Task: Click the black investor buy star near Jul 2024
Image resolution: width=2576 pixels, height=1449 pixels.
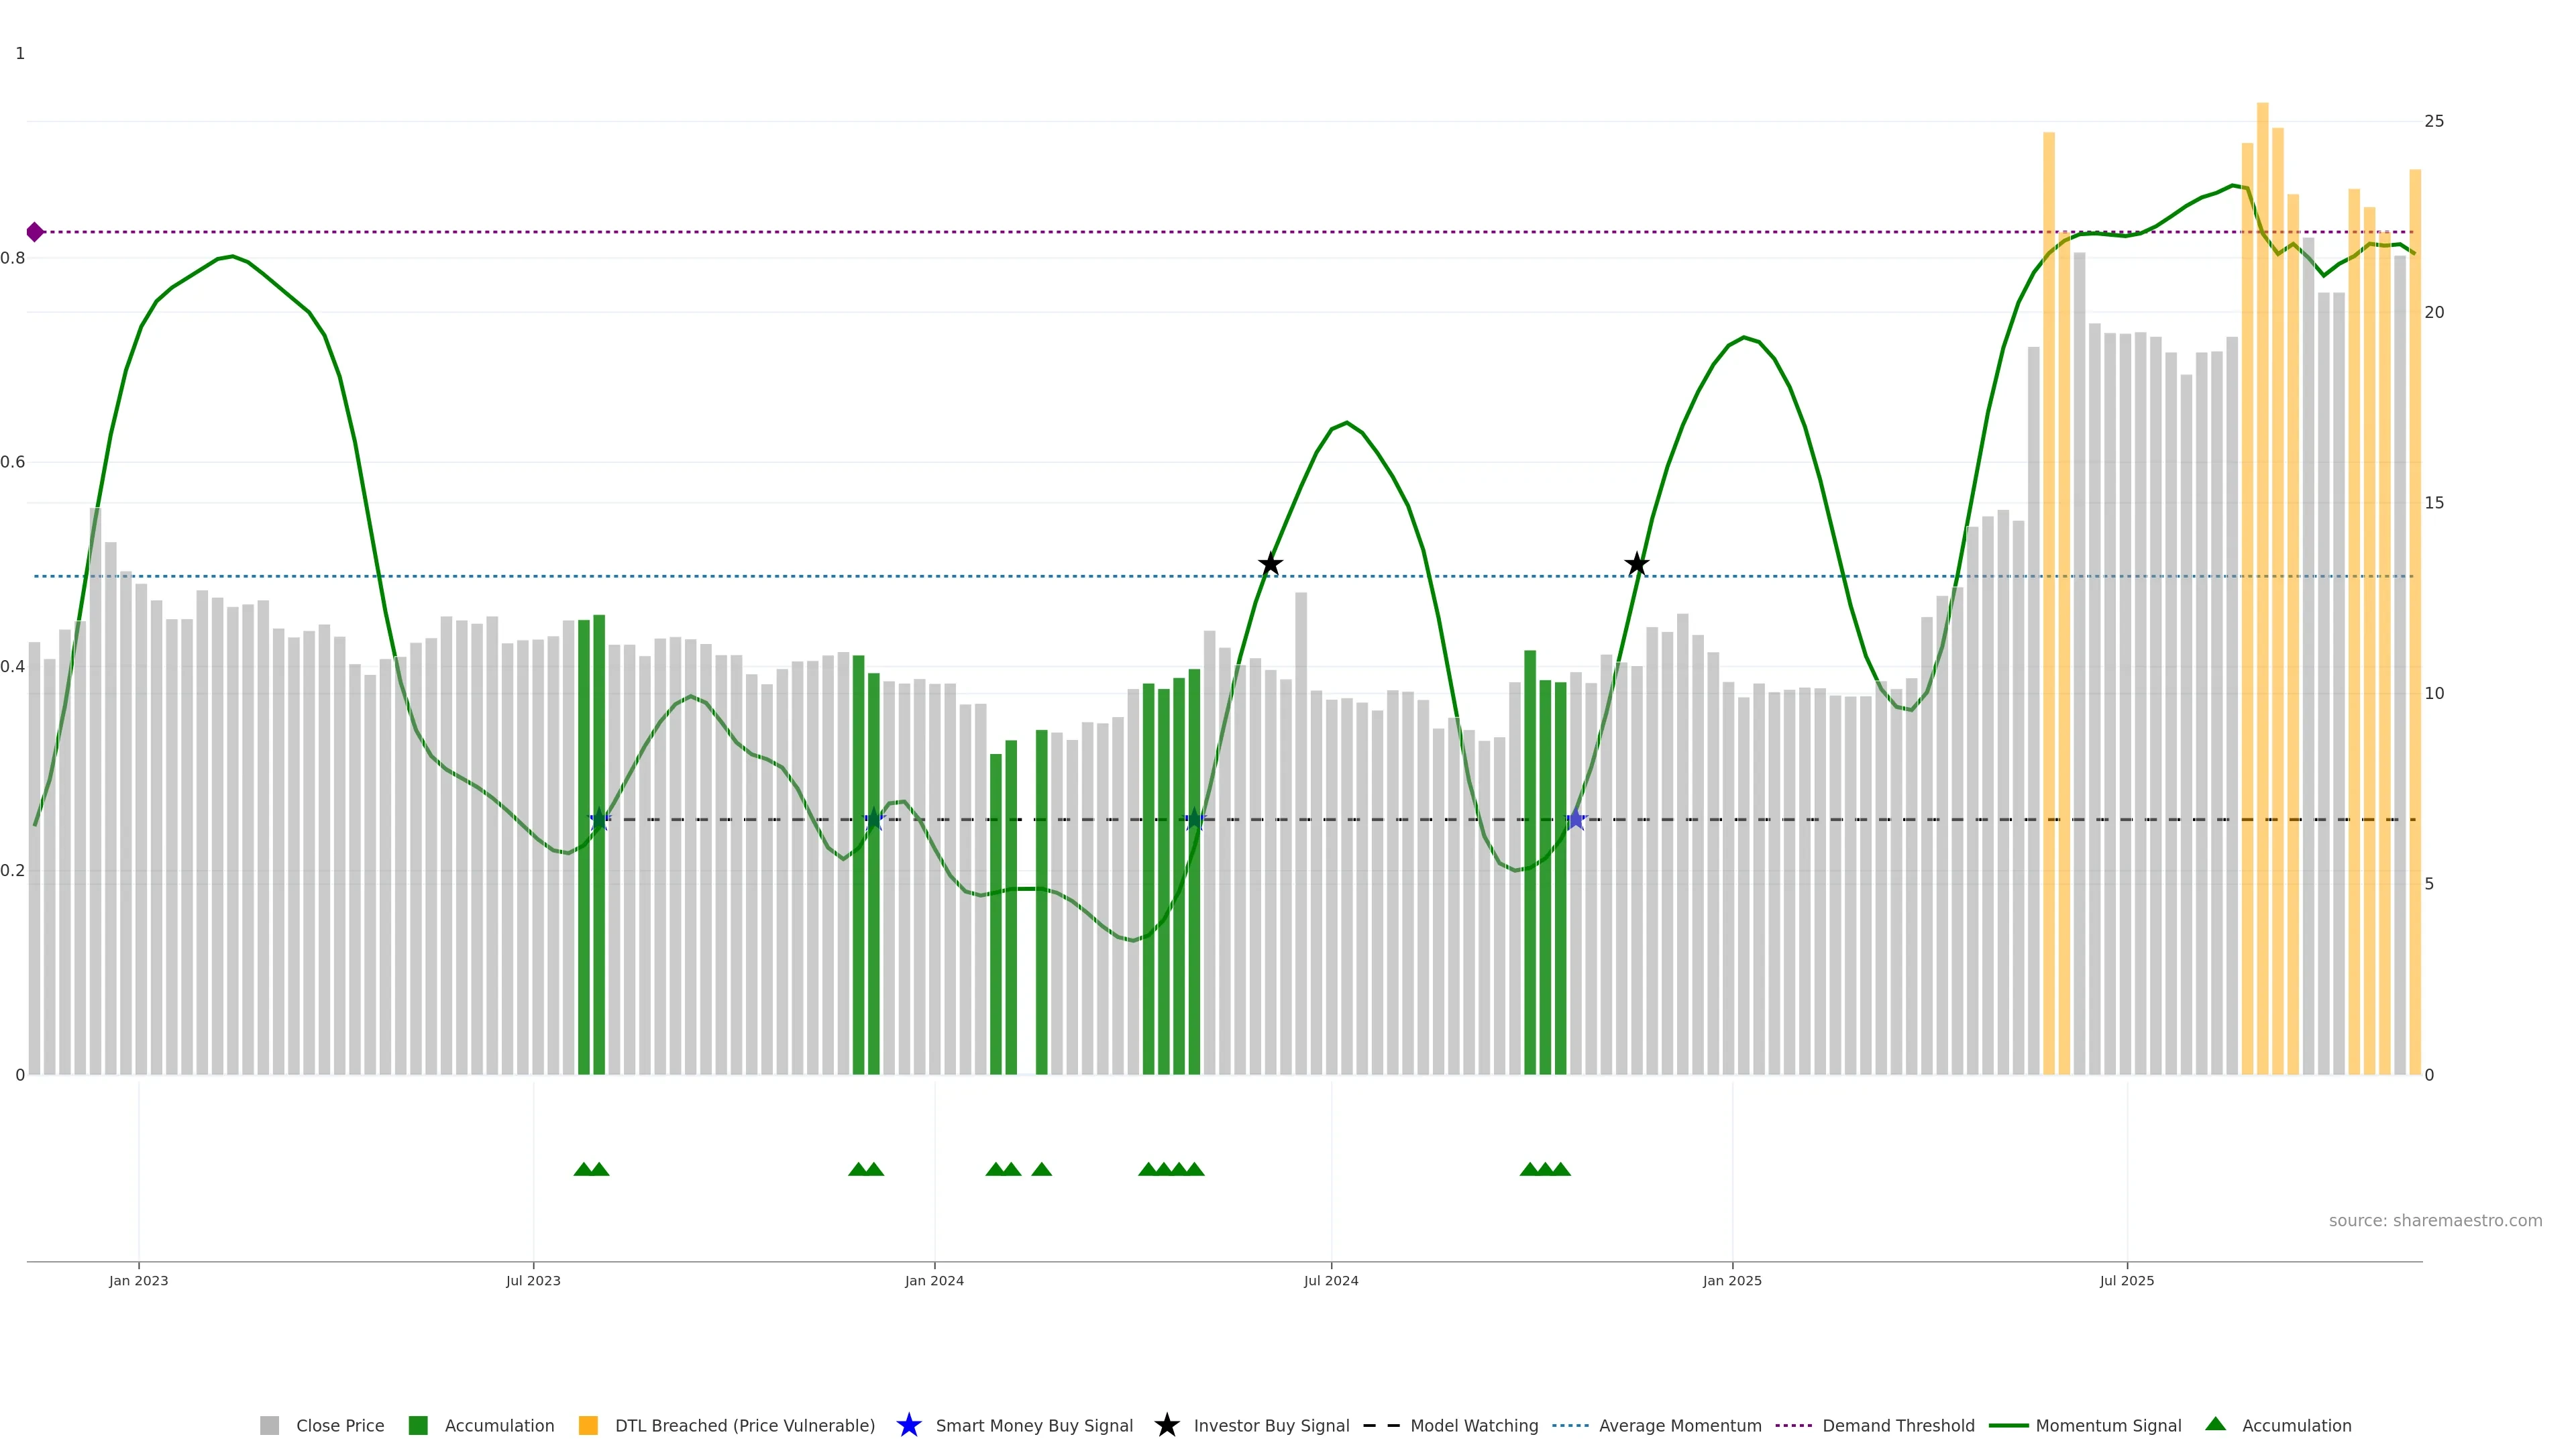Action: [1270, 564]
